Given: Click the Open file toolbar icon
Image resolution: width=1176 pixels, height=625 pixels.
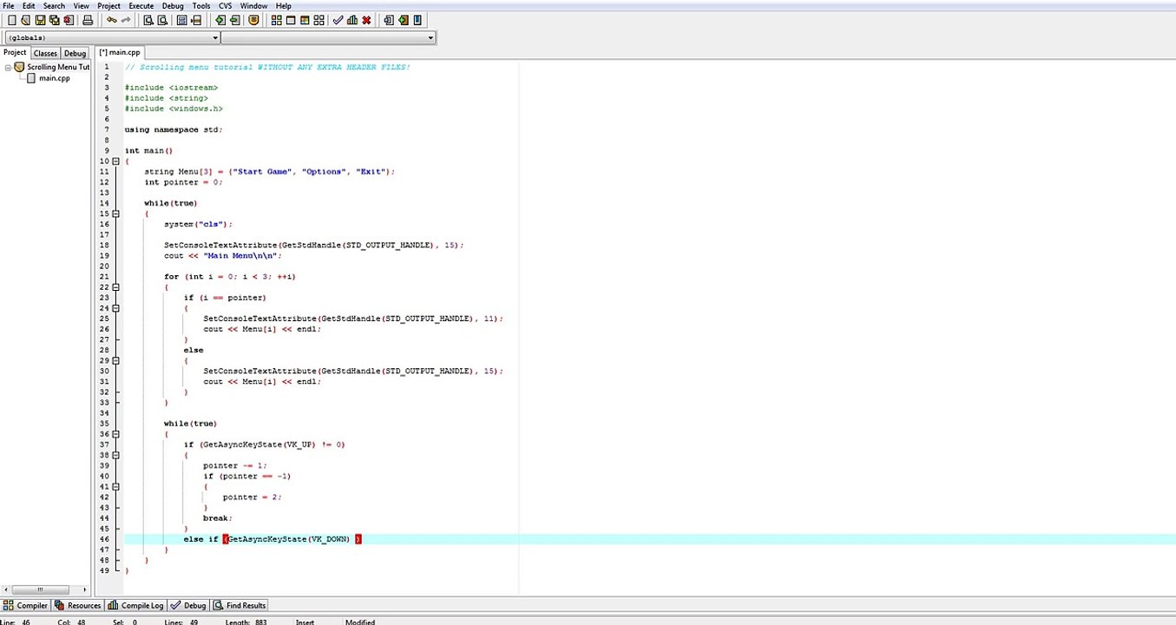Looking at the screenshot, I should pyautogui.click(x=26, y=20).
